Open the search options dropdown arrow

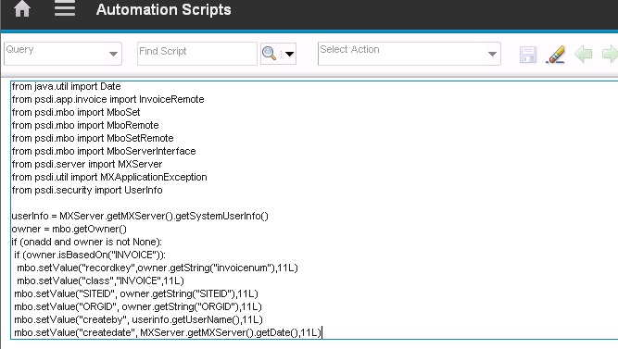tap(289, 54)
